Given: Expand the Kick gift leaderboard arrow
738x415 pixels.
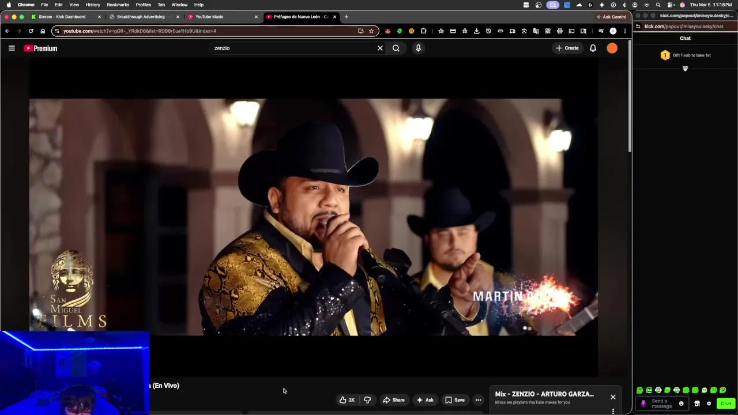Looking at the screenshot, I should pos(686,69).
